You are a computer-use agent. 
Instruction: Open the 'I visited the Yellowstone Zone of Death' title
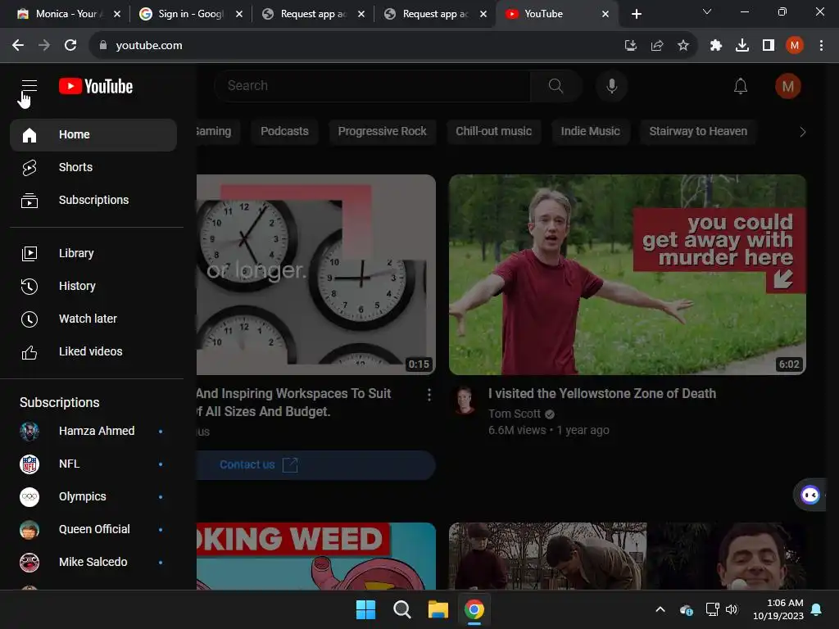(x=602, y=394)
